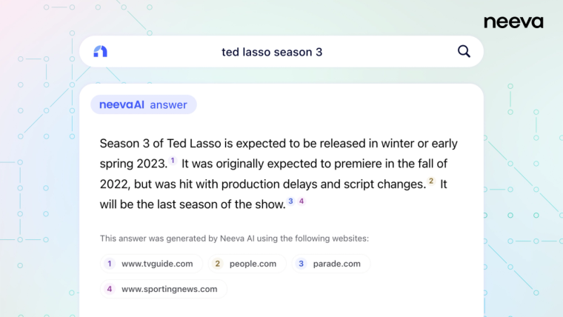The image size is (563, 317).
Task: Click the magnifying glass search icon
Action: (x=464, y=51)
